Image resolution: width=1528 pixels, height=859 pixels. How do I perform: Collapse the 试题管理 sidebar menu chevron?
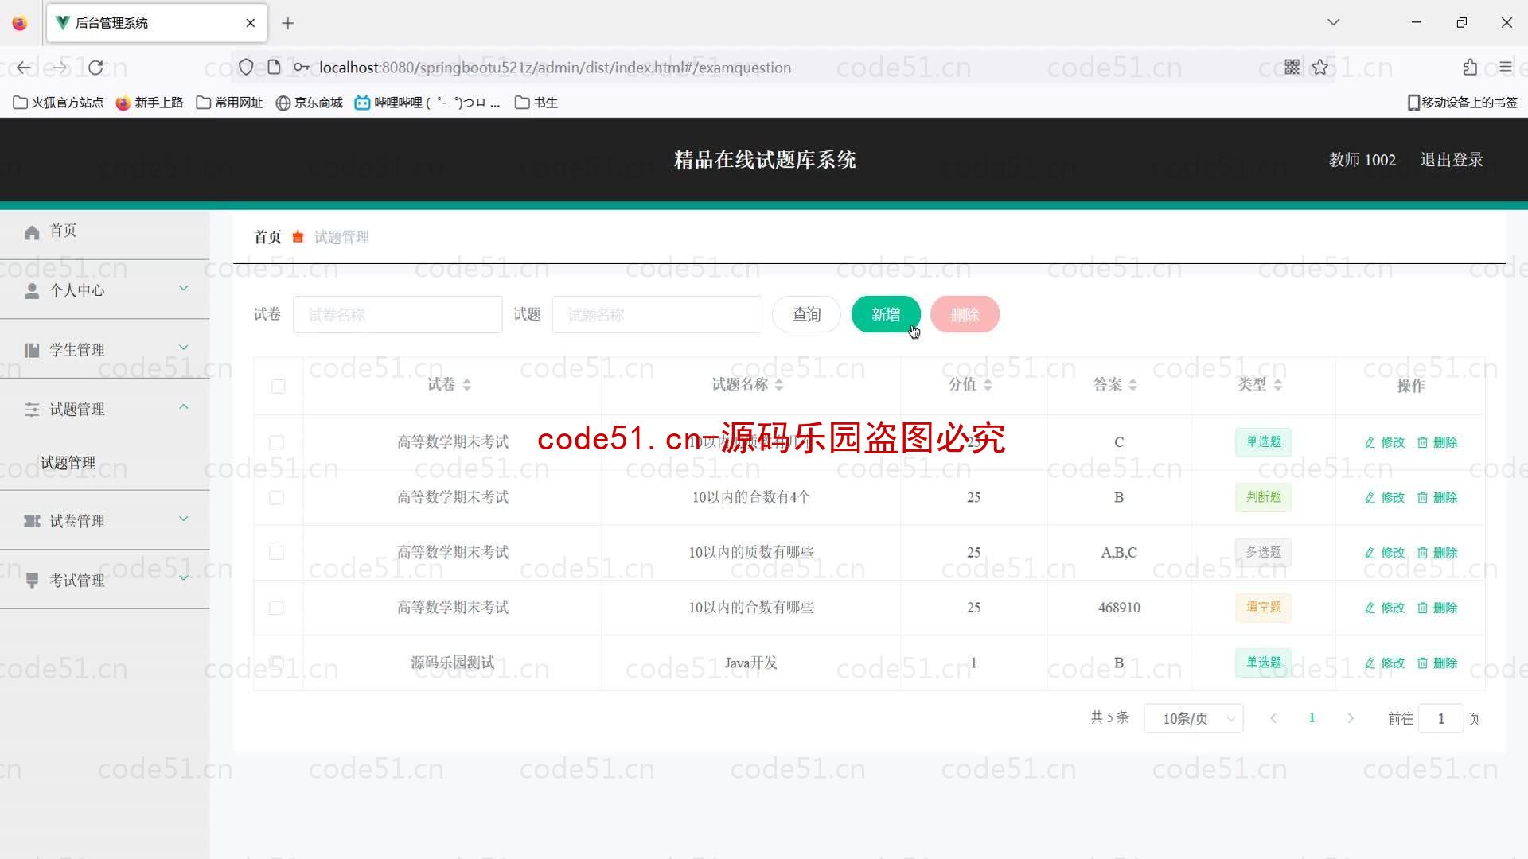coord(184,406)
